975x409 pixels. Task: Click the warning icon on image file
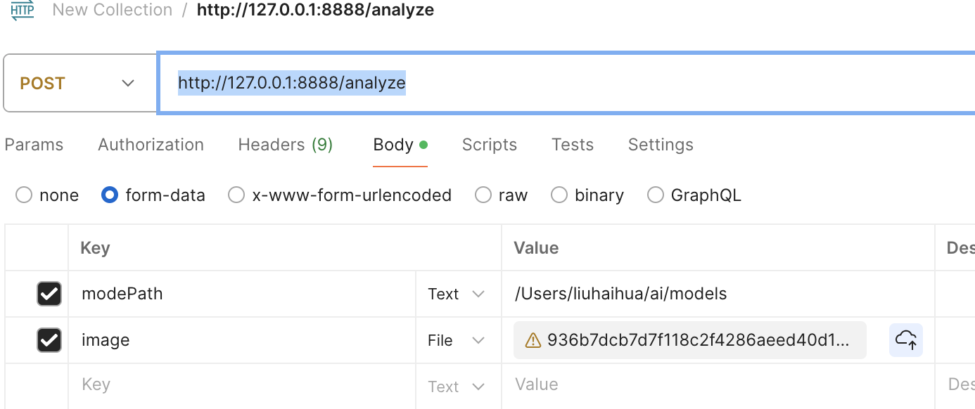[x=534, y=341]
